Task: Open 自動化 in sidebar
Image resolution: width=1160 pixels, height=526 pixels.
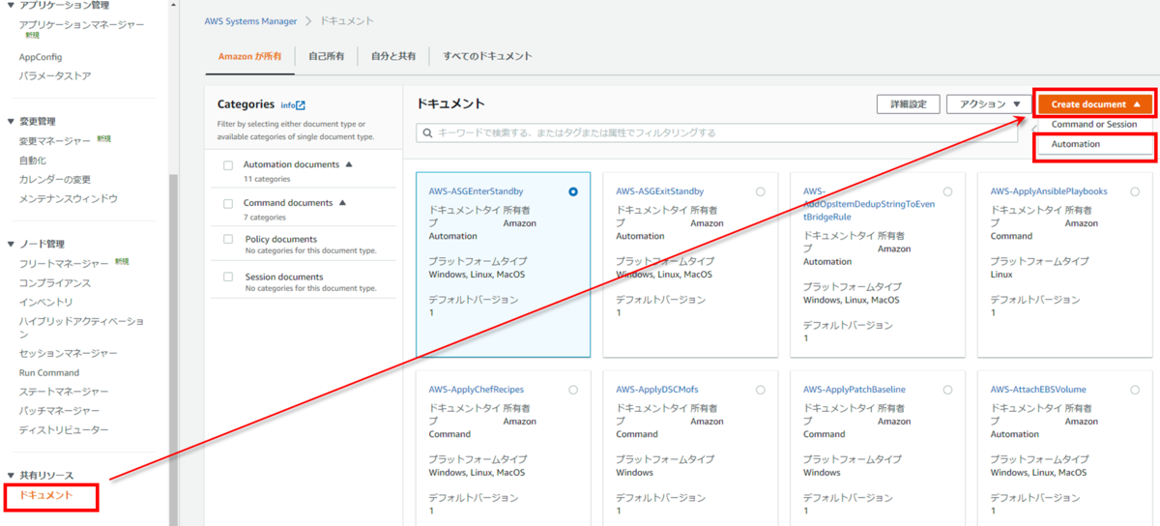Action: [32, 161]
